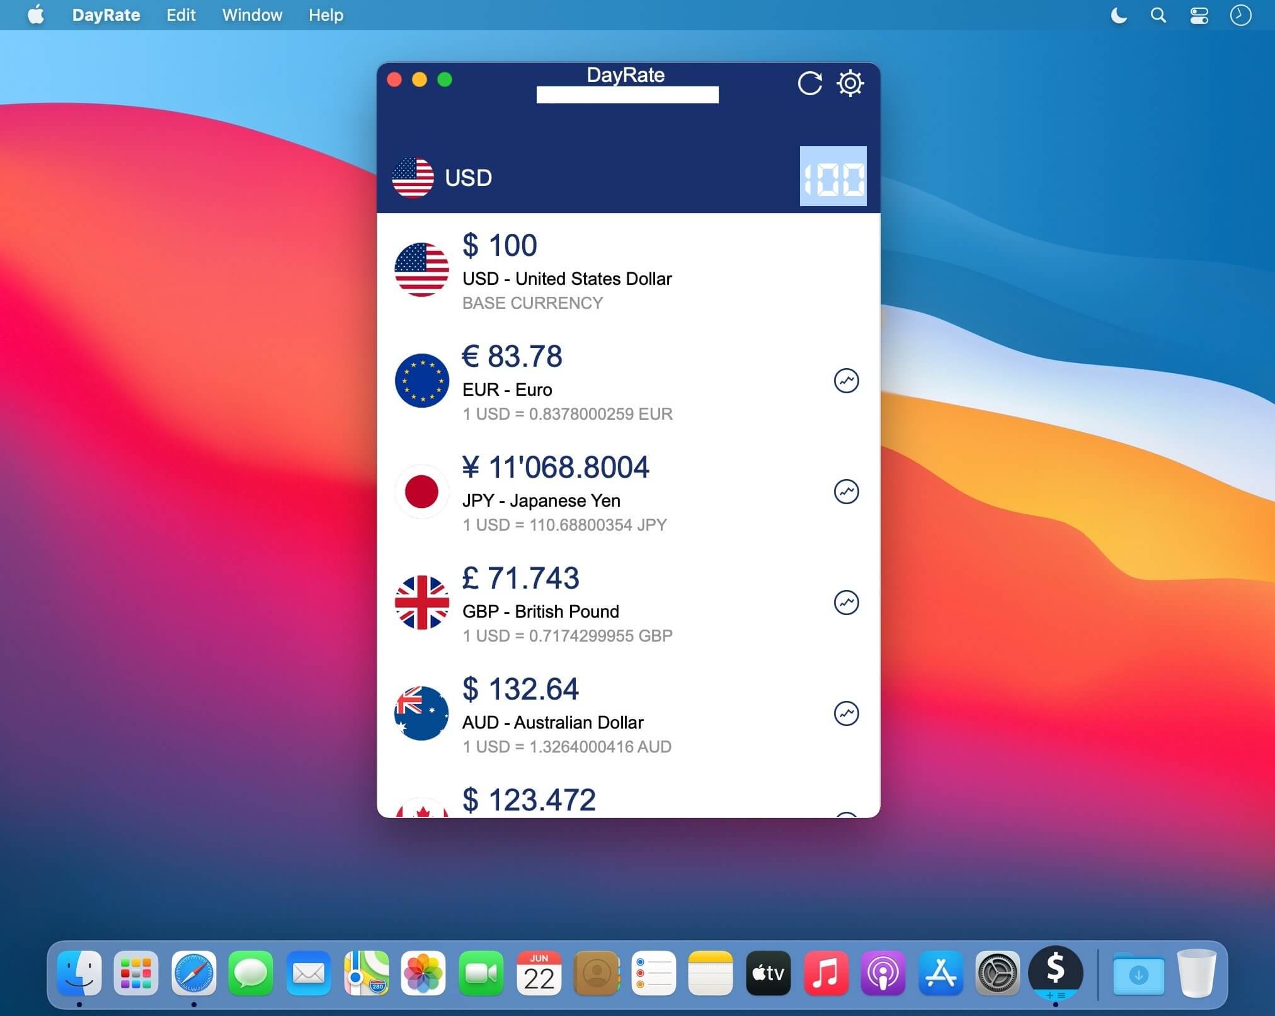Image resolution: width=1275 pixels, height=1016 pixels.
Task: Open the Edit menu
Action: (x=181, y=15)
